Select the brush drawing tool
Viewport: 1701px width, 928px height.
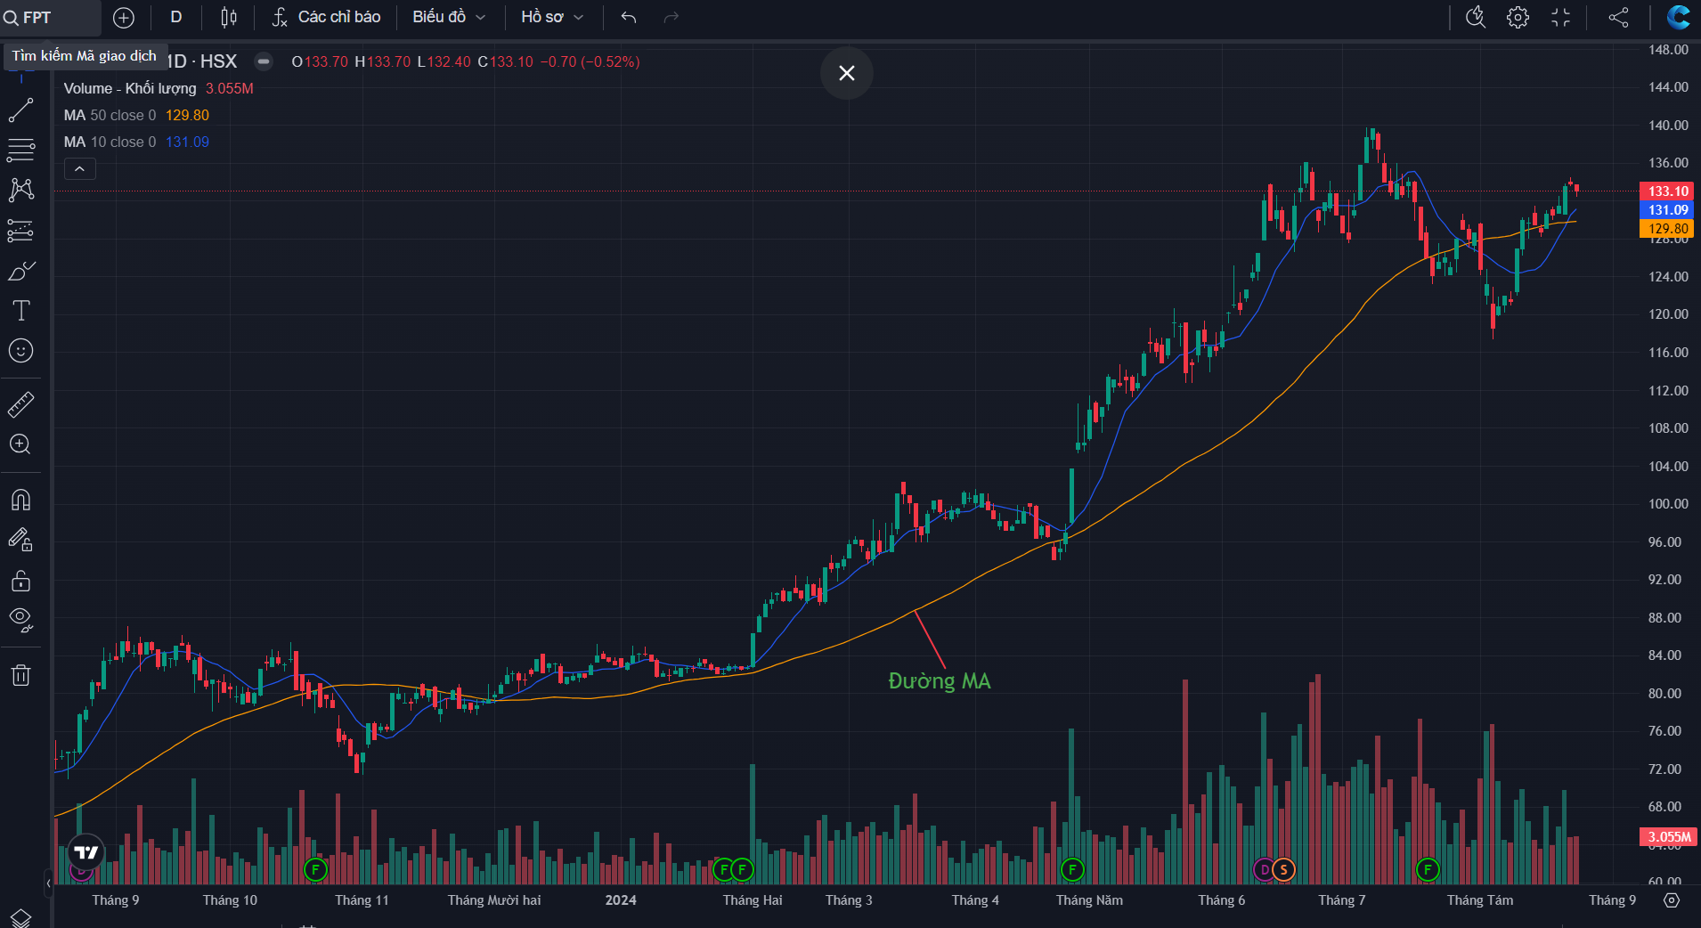click(20, 271)
